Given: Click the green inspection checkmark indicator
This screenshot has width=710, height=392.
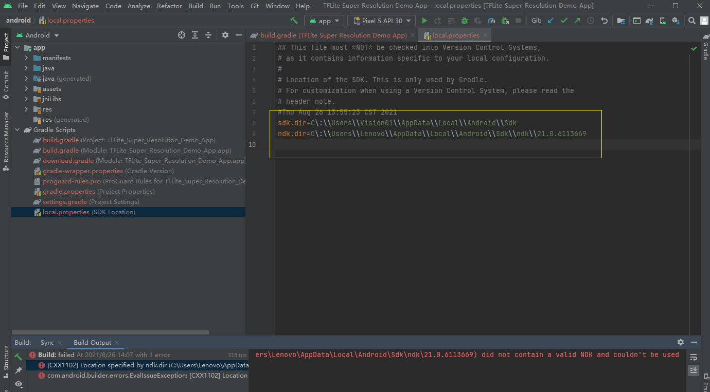Looking at the screenshot, I should (x=694, y=48).
